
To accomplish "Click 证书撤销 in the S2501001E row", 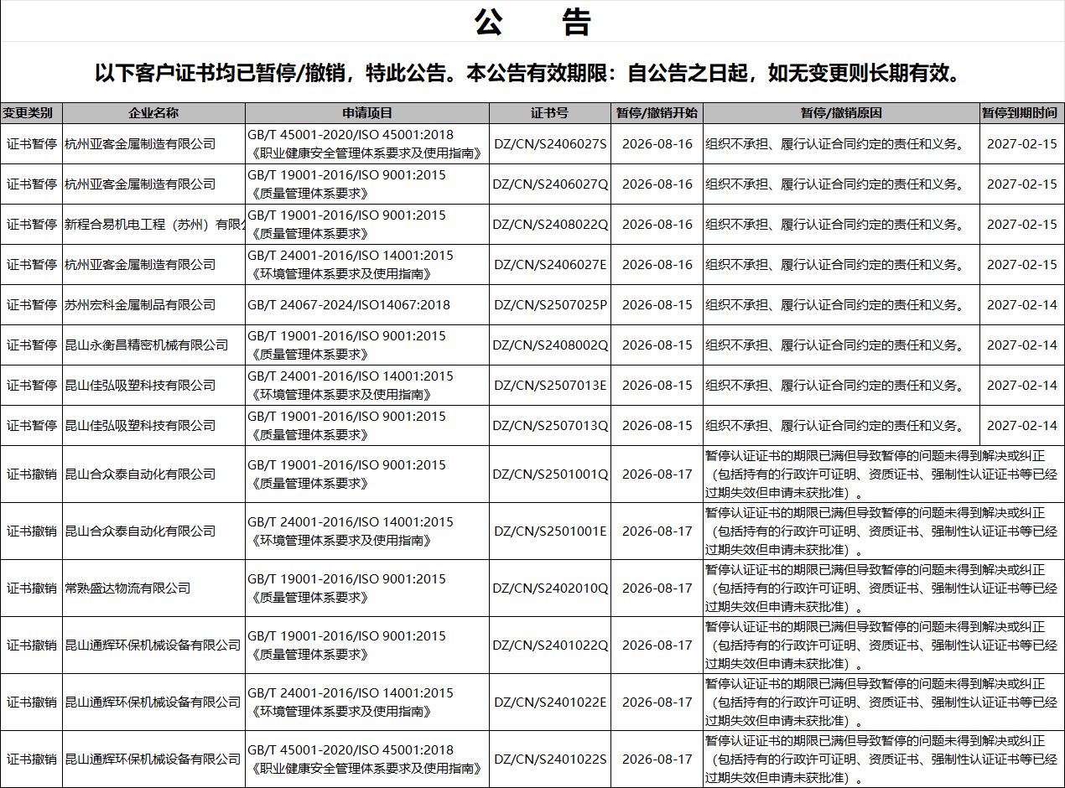I will coord(32,531).
